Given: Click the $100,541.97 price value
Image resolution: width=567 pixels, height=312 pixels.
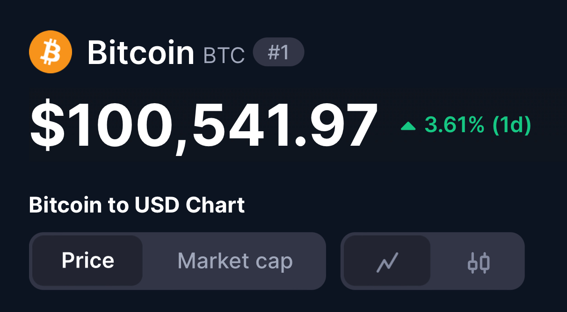Looking at the screenshot, I should click(204, 125).
